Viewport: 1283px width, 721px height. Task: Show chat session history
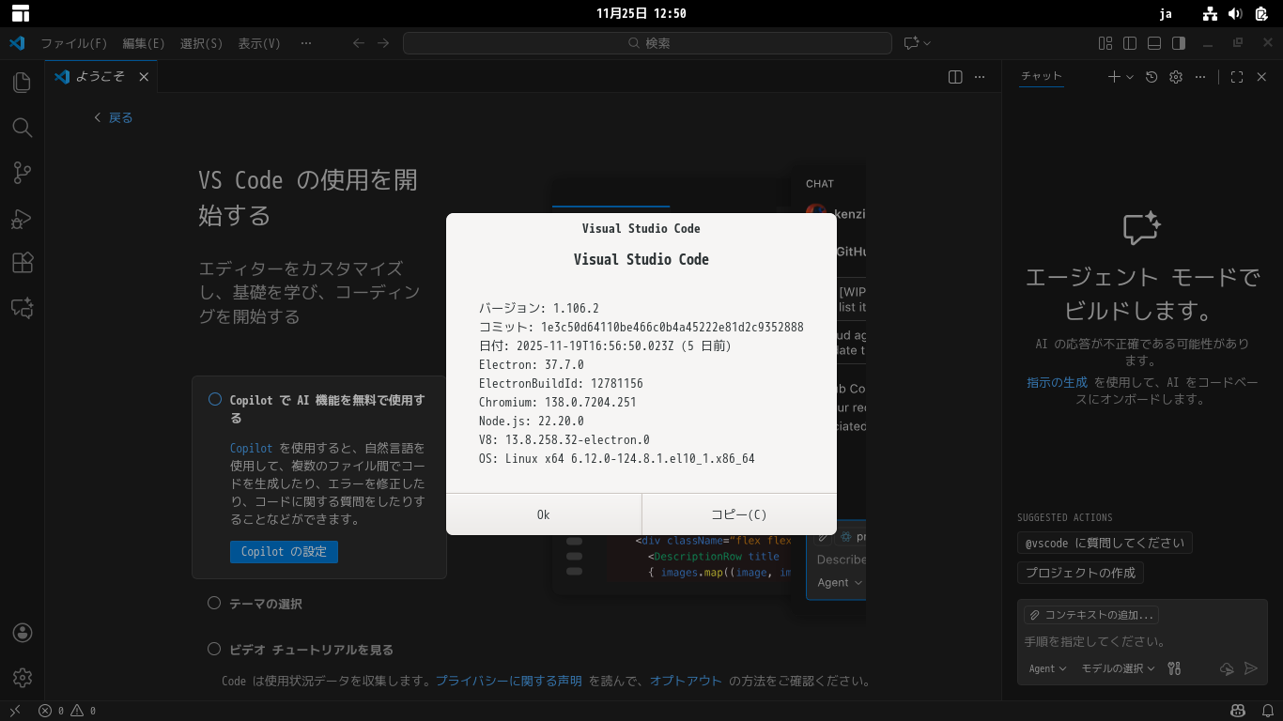[1152, 77]
